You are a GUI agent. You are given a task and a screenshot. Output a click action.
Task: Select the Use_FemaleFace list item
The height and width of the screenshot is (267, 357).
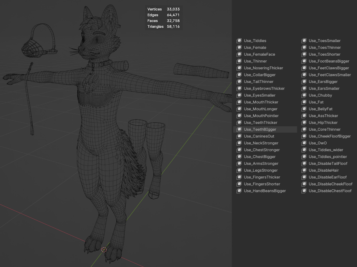click(259, 55)
